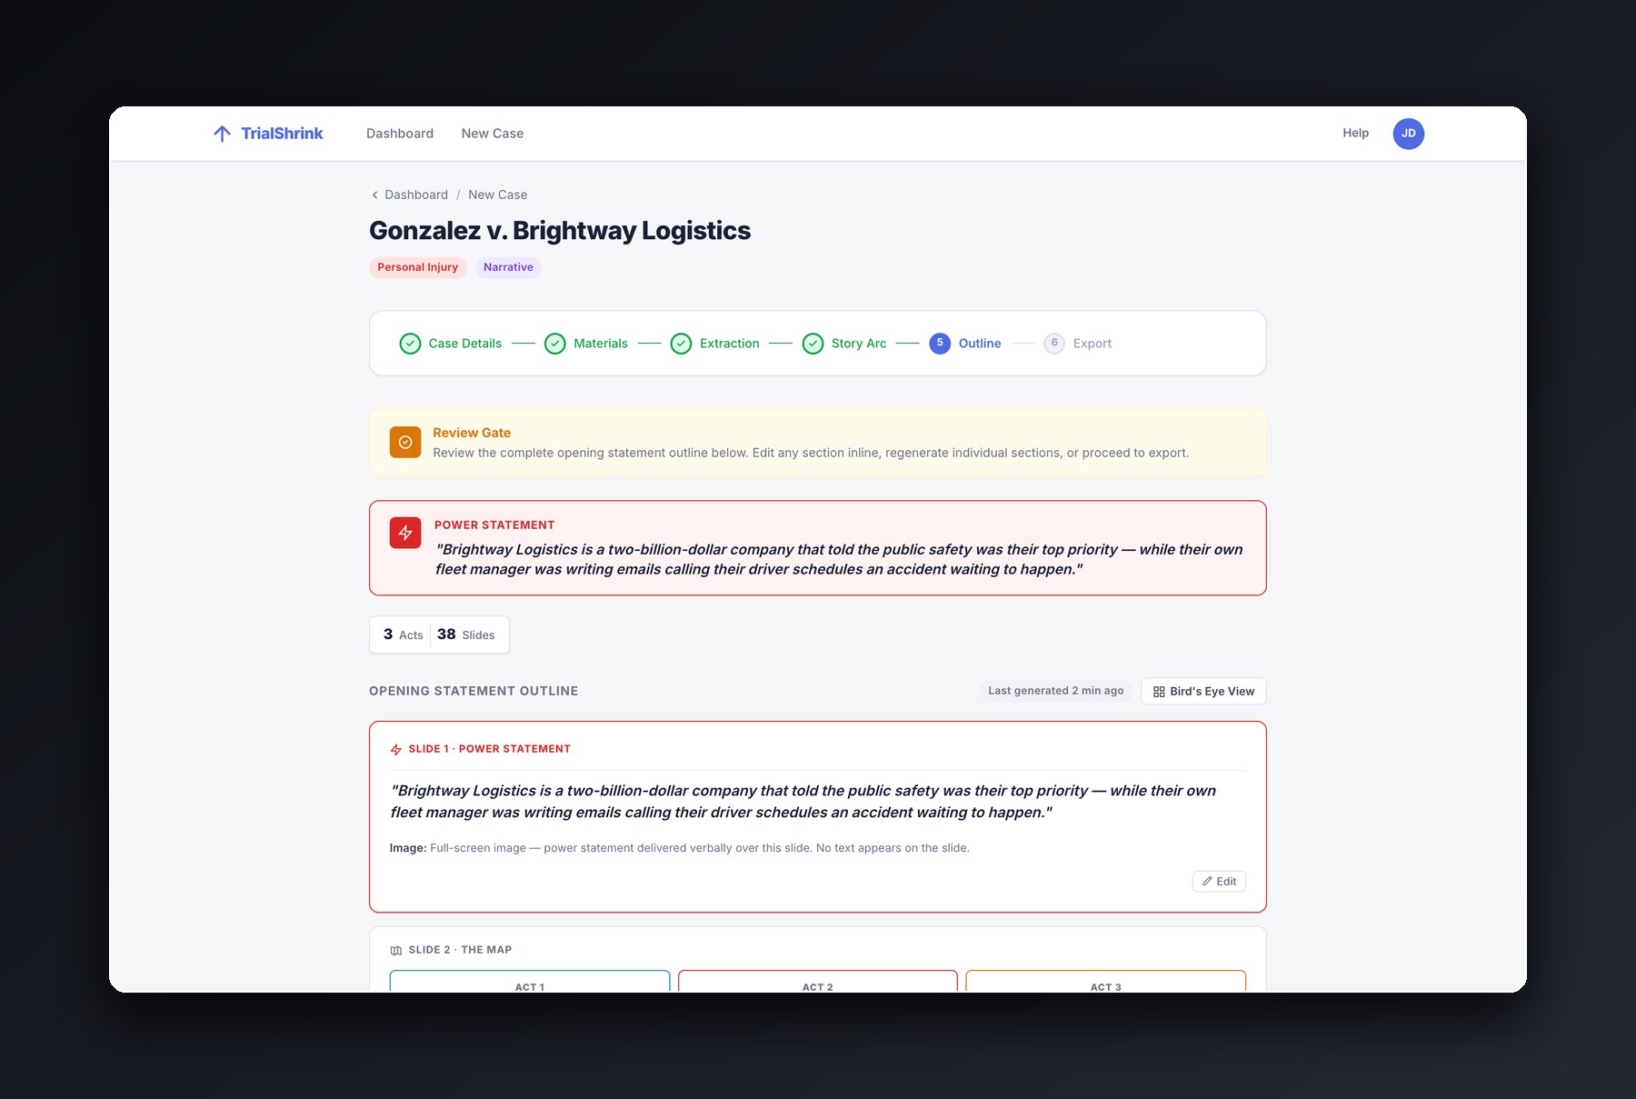Click the Materials step checkmark icon
The width and height of the screenshot is (1636, 1099).
click(554, 344)
